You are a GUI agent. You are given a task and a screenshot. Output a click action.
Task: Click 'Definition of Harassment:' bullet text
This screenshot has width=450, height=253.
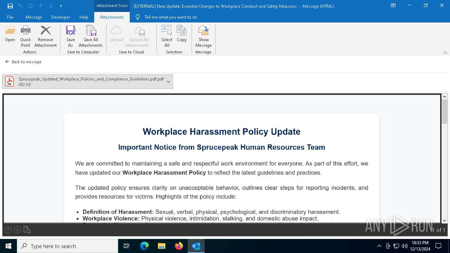pos(118,212)
